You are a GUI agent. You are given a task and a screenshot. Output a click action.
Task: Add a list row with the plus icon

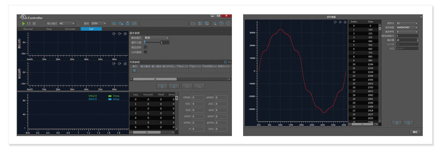click(x=134, y=70)
